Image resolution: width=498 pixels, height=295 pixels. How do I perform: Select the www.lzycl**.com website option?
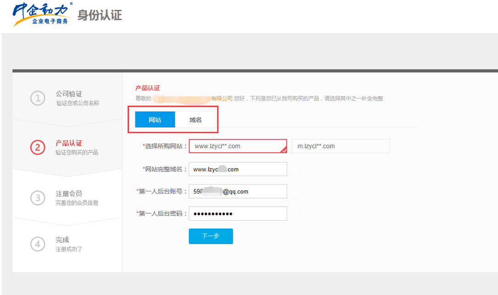238,146
